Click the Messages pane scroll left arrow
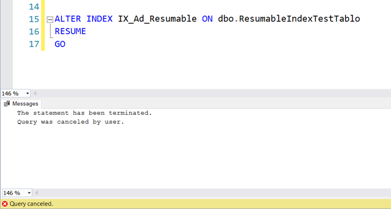The image size is (391, 209). [36, 192]
